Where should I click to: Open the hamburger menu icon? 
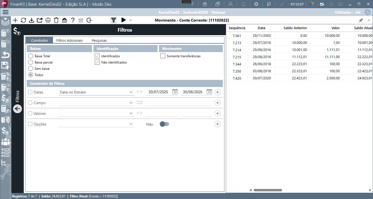[x=5, y=12]
